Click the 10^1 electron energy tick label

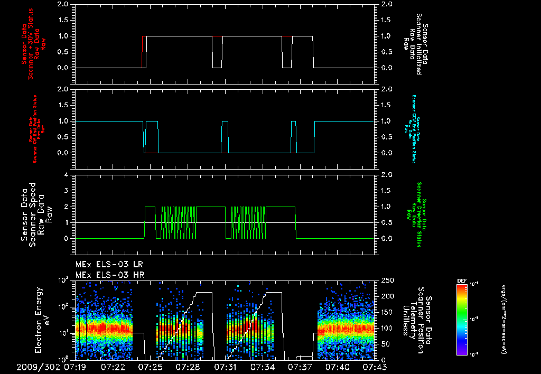click(x=63, y=334)
